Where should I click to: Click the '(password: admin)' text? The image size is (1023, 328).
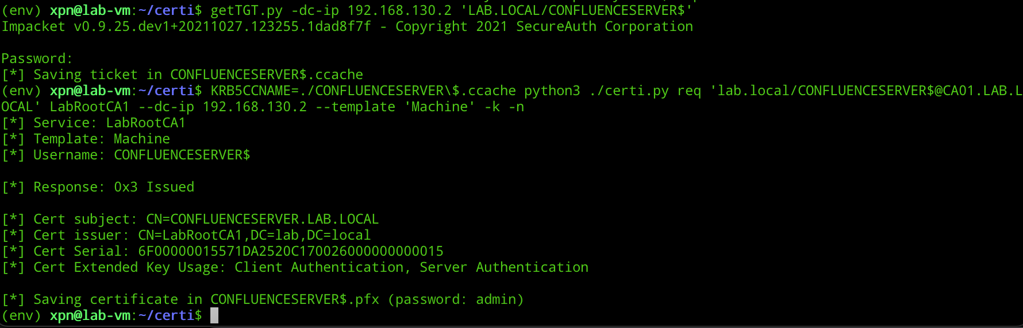(x=456, y=299)
